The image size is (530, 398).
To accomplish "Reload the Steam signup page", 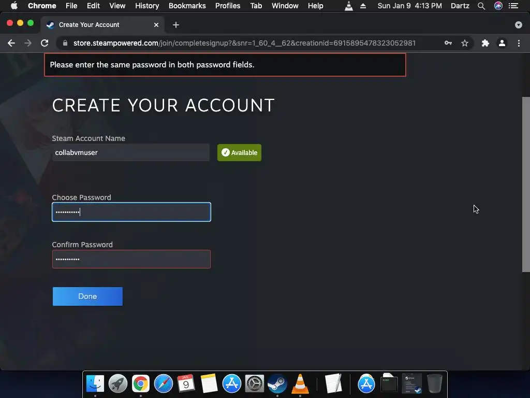I will point(45,43).
